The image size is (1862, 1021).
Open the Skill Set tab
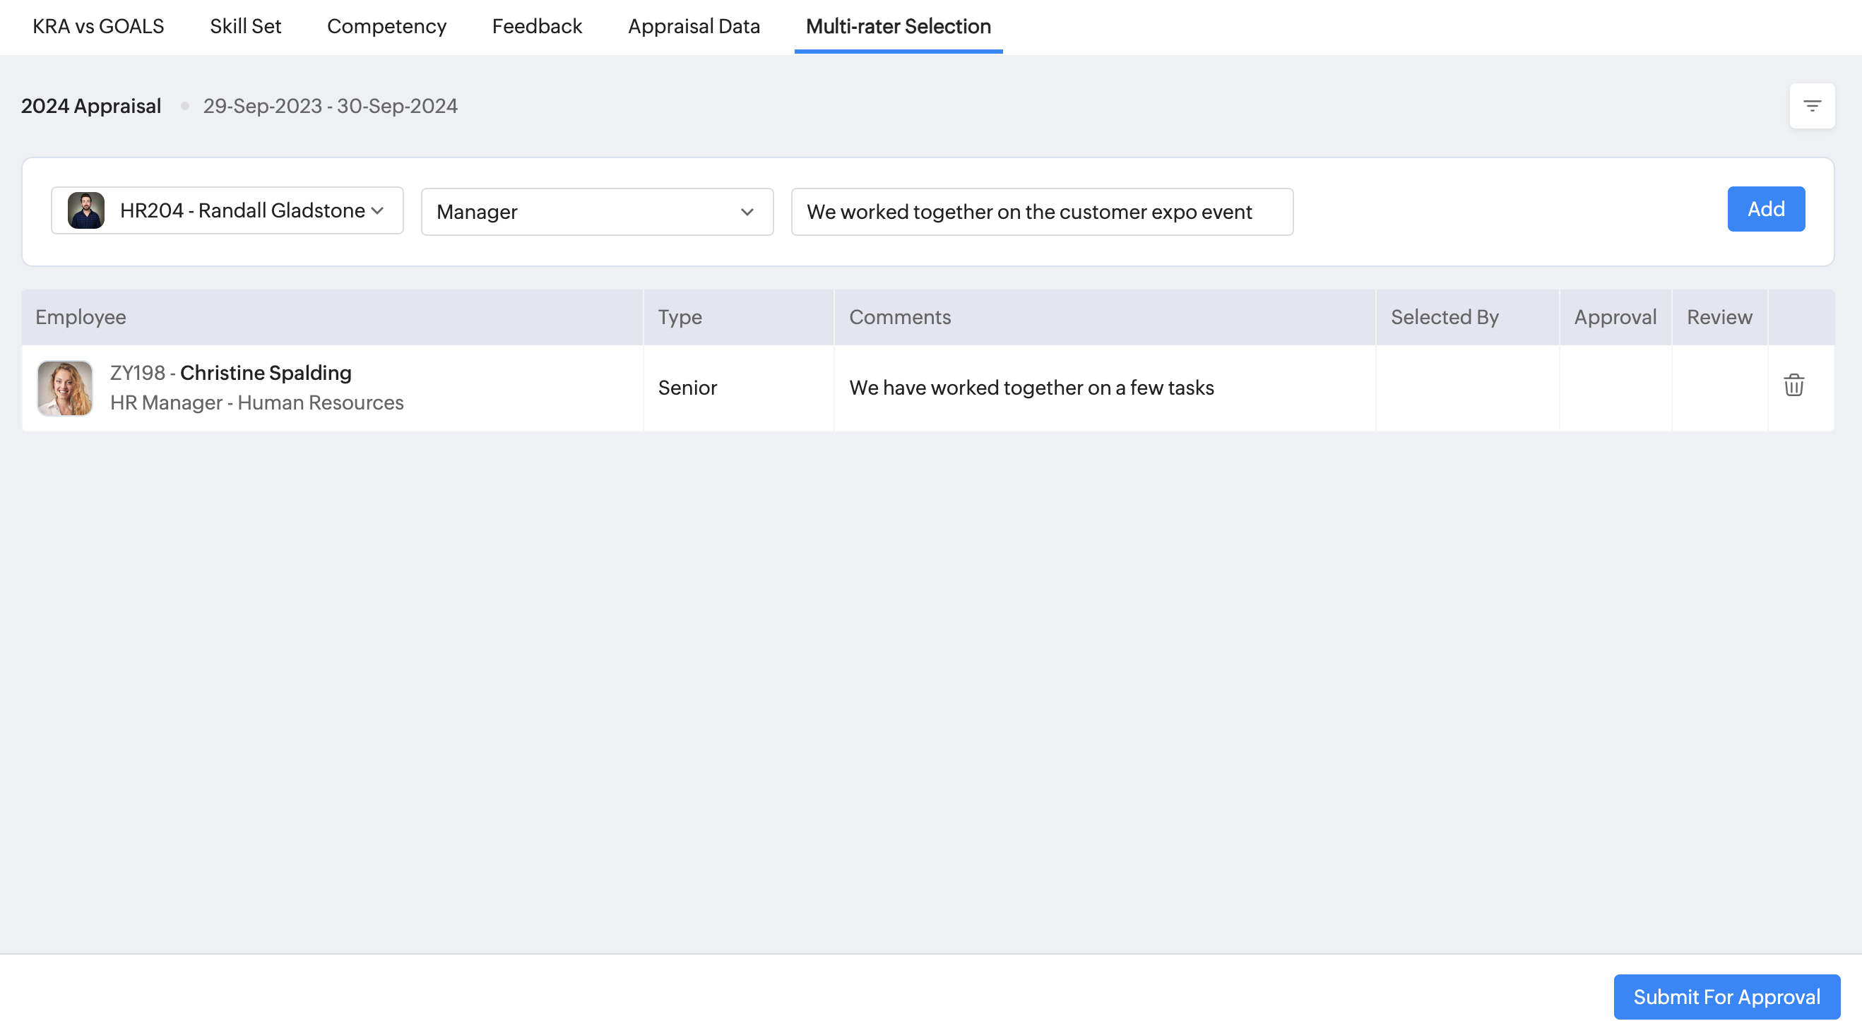[245, 27]
